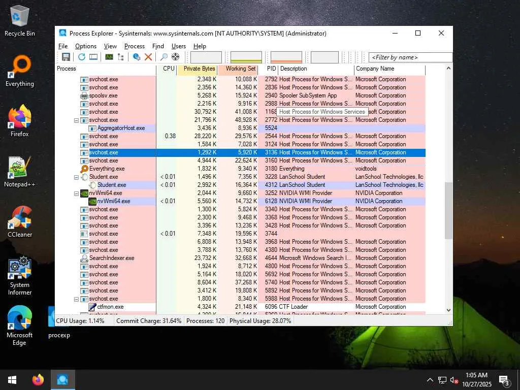Sort by the Company Name column header
Viewport: 520px width, 390px height.
click(x=390, y=69)
